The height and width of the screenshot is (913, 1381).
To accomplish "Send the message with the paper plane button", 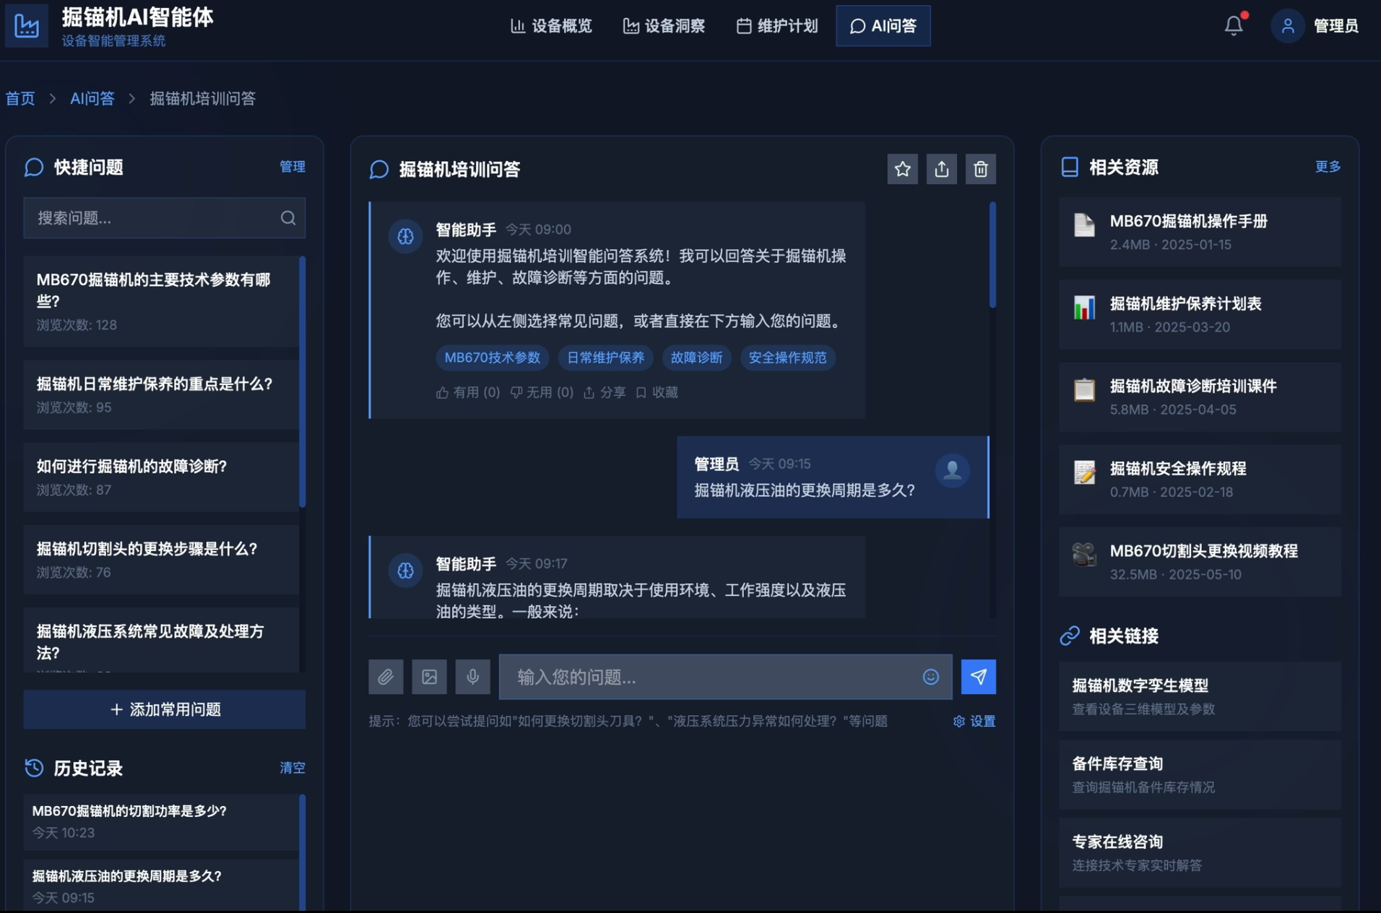I will click(978, 677).
